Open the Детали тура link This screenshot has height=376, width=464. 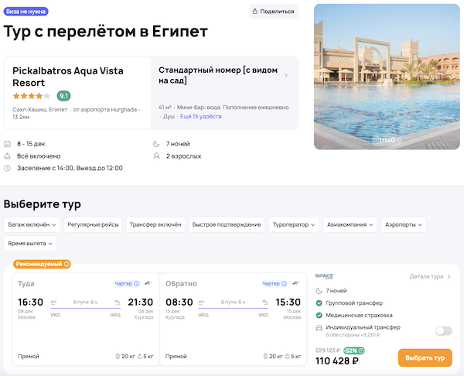coord(431,276)
